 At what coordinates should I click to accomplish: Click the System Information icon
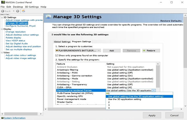click(x=2, y=118)
